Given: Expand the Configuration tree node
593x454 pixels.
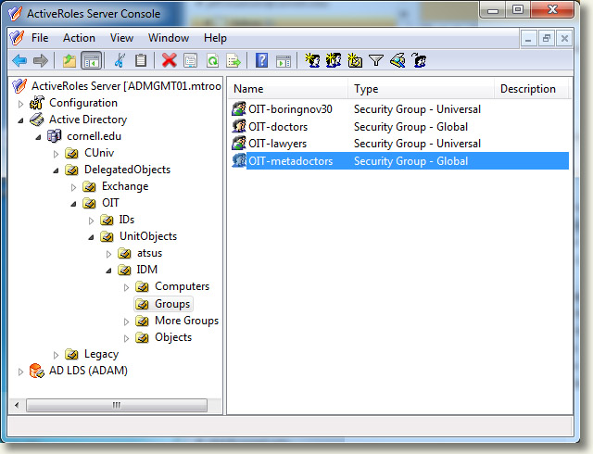Looking at the screenshot, I should point(20,104).
